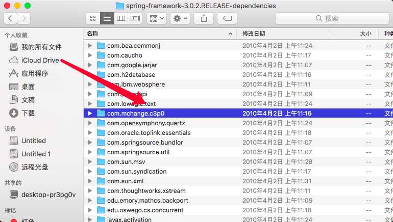Select the com.caucho folder icon
The height and width of the screenshot is (222, 393).
(101, 55)
